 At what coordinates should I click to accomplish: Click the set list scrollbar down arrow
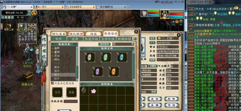point(77,80)
